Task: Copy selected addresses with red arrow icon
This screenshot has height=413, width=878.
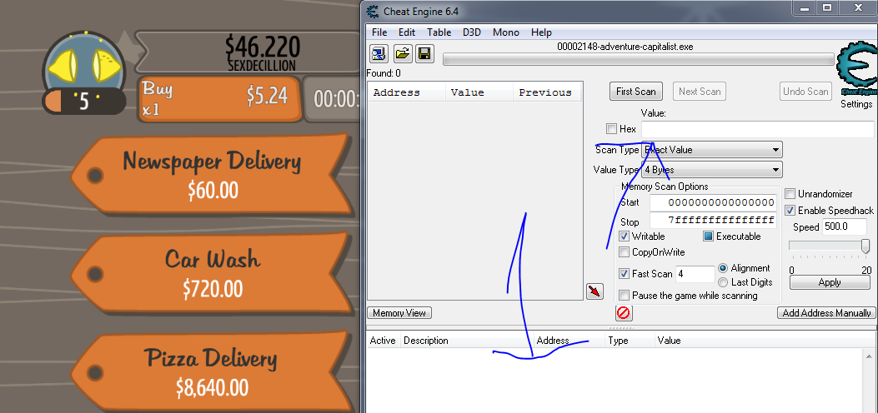Action: (x=595, y=291)
